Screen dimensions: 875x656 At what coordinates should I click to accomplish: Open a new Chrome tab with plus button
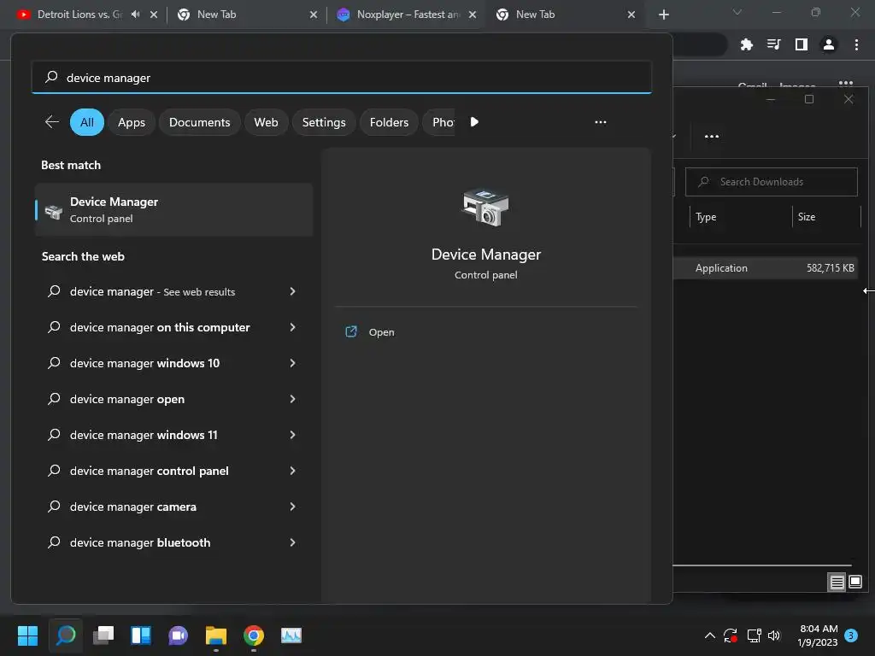click(x=663, y=15)
